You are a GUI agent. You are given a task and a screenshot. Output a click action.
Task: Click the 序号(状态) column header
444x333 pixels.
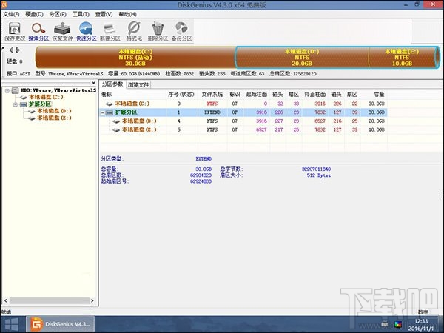[x=182, y=95]
